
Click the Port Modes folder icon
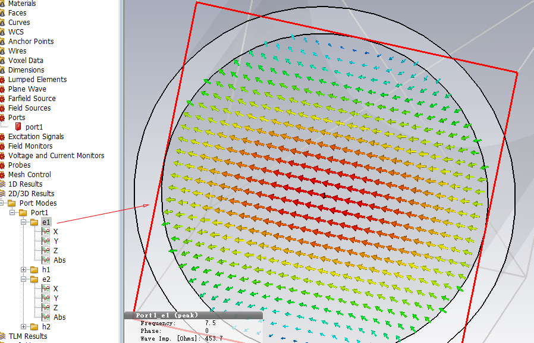coord(11,203)
